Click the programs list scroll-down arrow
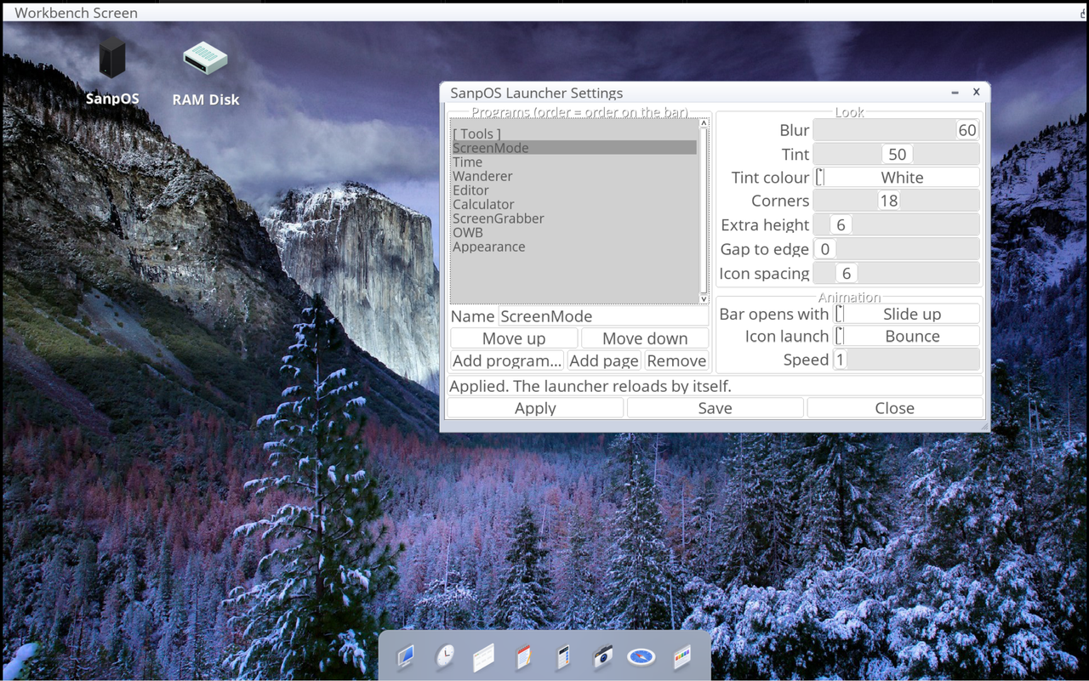The image size is (1089, 681). (704, 298)
